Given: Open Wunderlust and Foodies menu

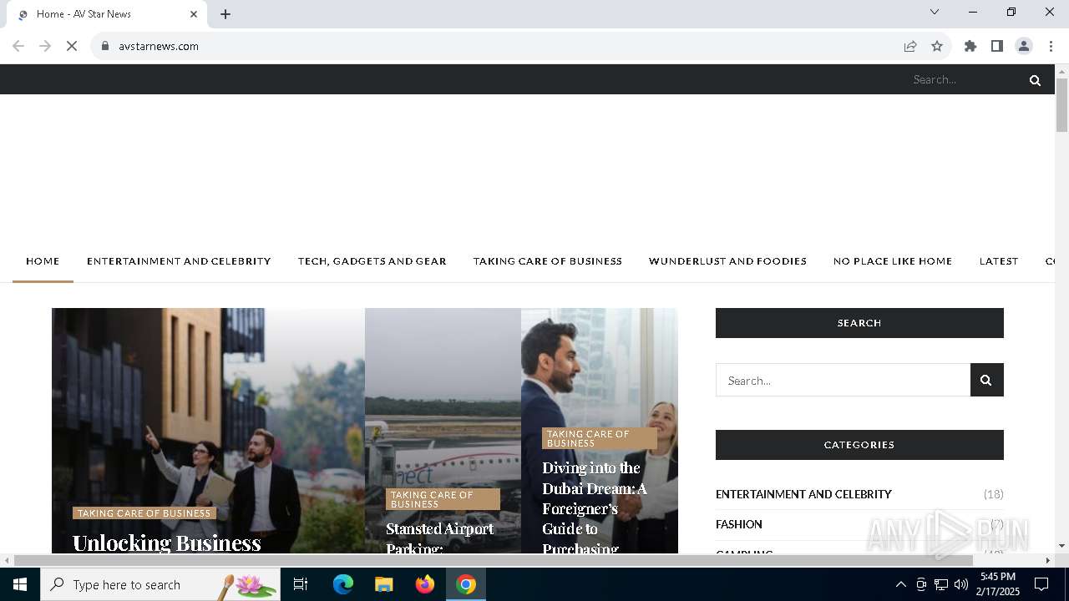Looking at the screenshot, I should point(727,261).
